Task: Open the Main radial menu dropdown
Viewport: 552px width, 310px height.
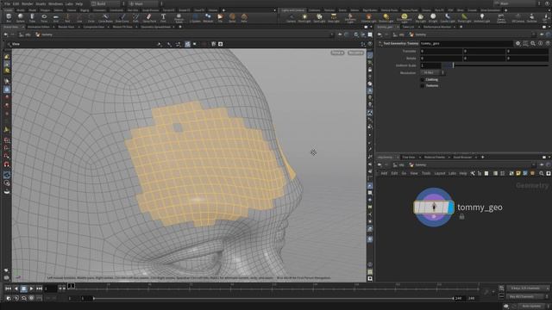Action: point(144,3)
